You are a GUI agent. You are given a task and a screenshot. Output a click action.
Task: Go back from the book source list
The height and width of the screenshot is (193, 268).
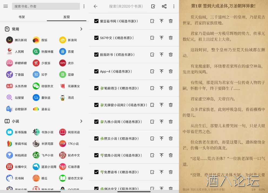[x=95, y=6]
